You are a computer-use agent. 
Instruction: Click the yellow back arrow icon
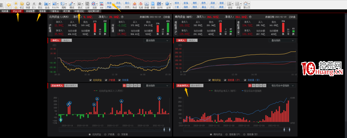click(x=8, y=5)
